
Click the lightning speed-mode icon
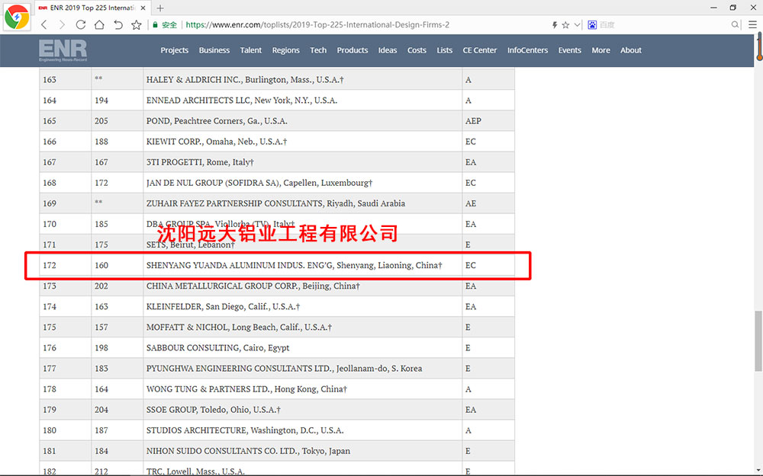pyautogui.click(x=554, y=25)
